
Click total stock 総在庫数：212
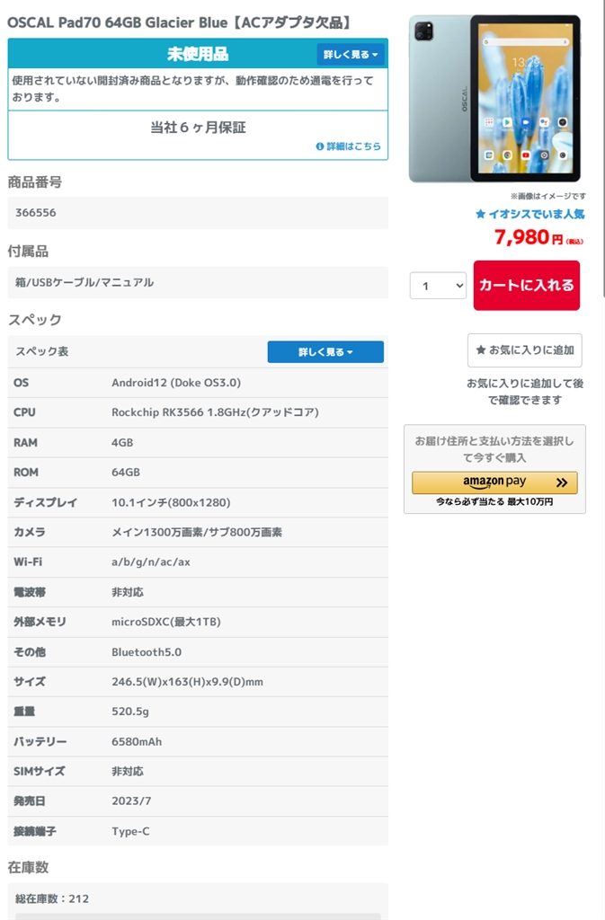(x=52, y=898)
